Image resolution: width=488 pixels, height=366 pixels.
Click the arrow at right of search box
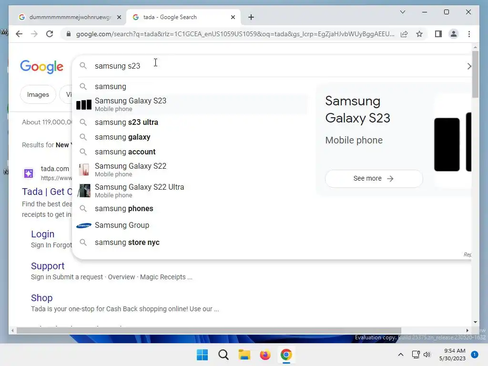(x=469, y=66)
